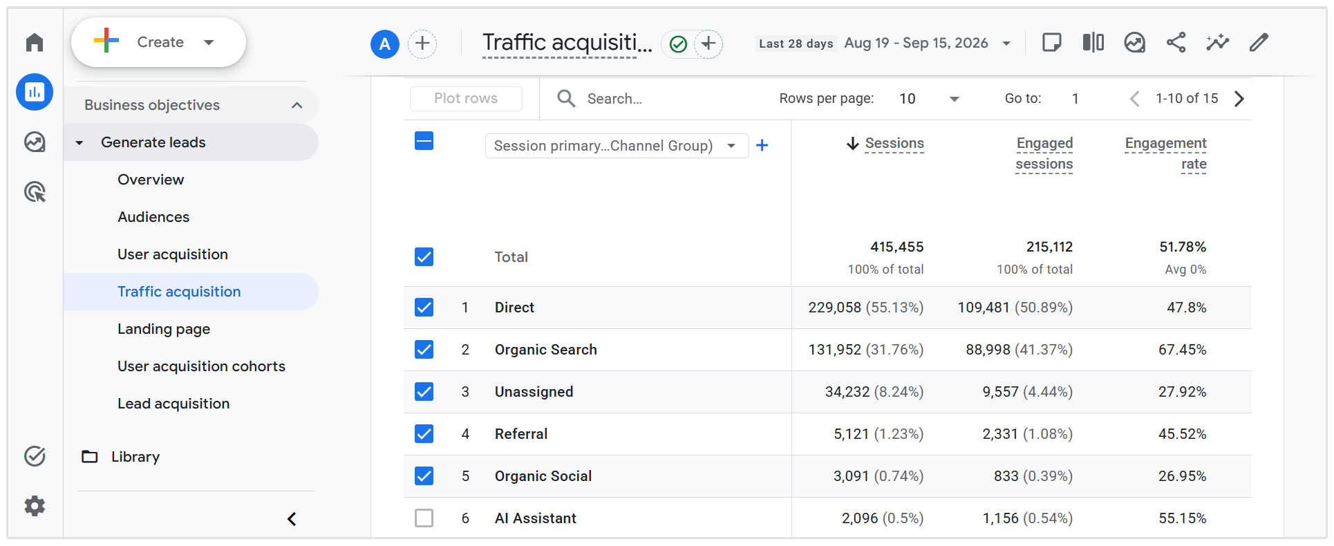Open the Reports icon in the left rail

tap(35, 92)
